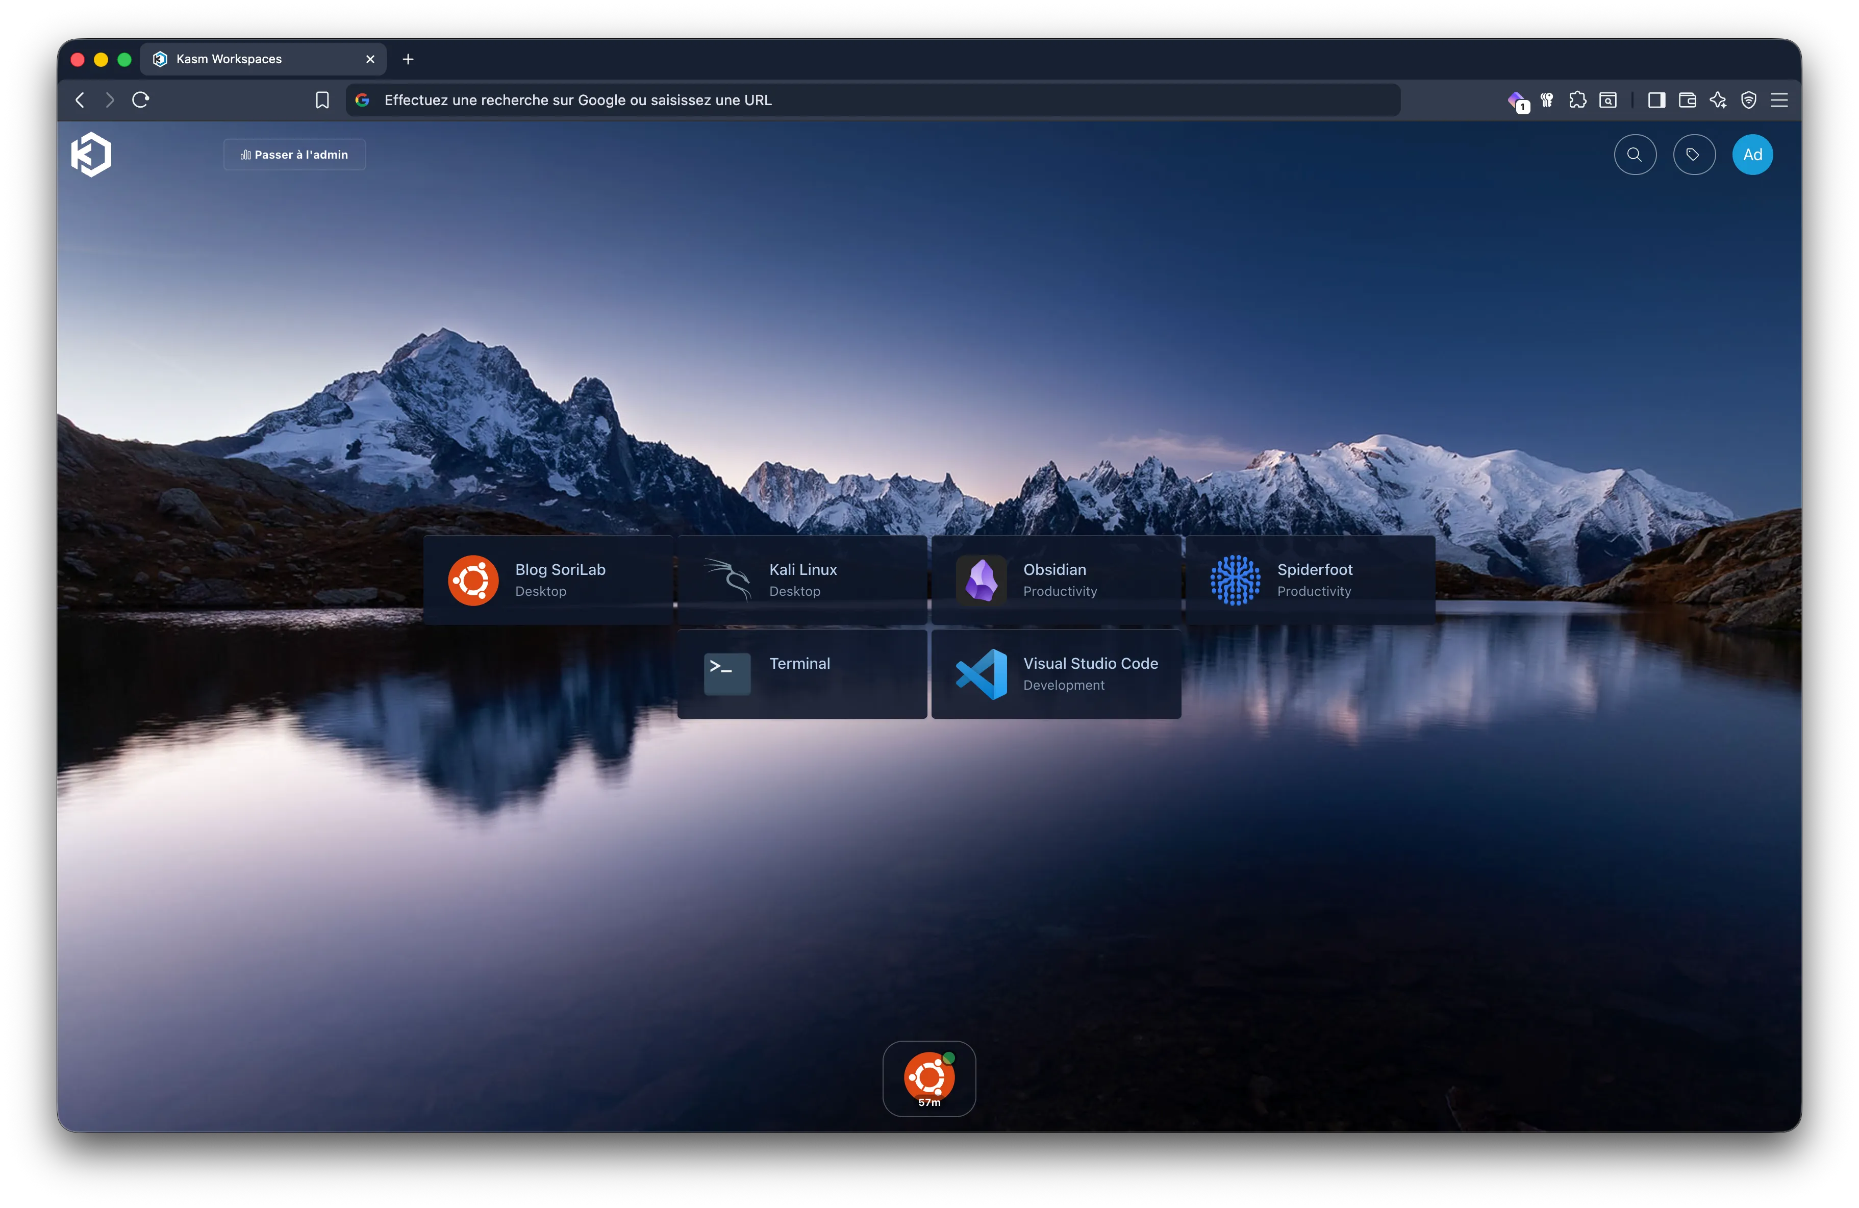
Task: Open the wallet icon in the toolbar
Action: tap(1687, 100)
